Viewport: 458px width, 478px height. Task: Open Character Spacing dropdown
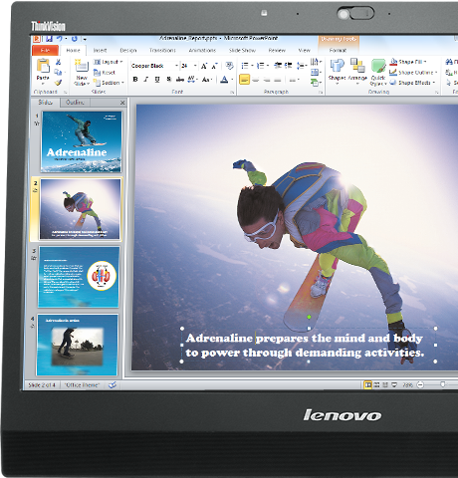pos(193,80)
